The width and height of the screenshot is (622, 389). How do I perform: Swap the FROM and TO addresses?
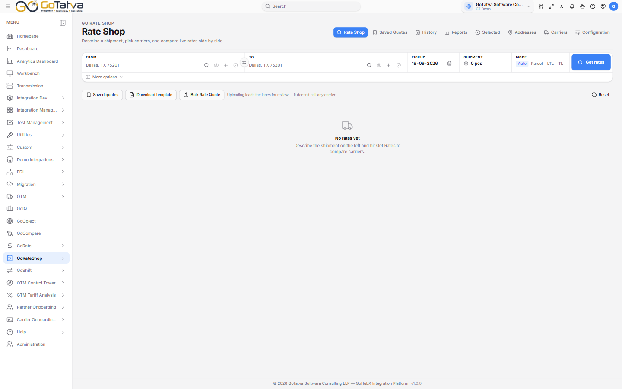point(244,62)
